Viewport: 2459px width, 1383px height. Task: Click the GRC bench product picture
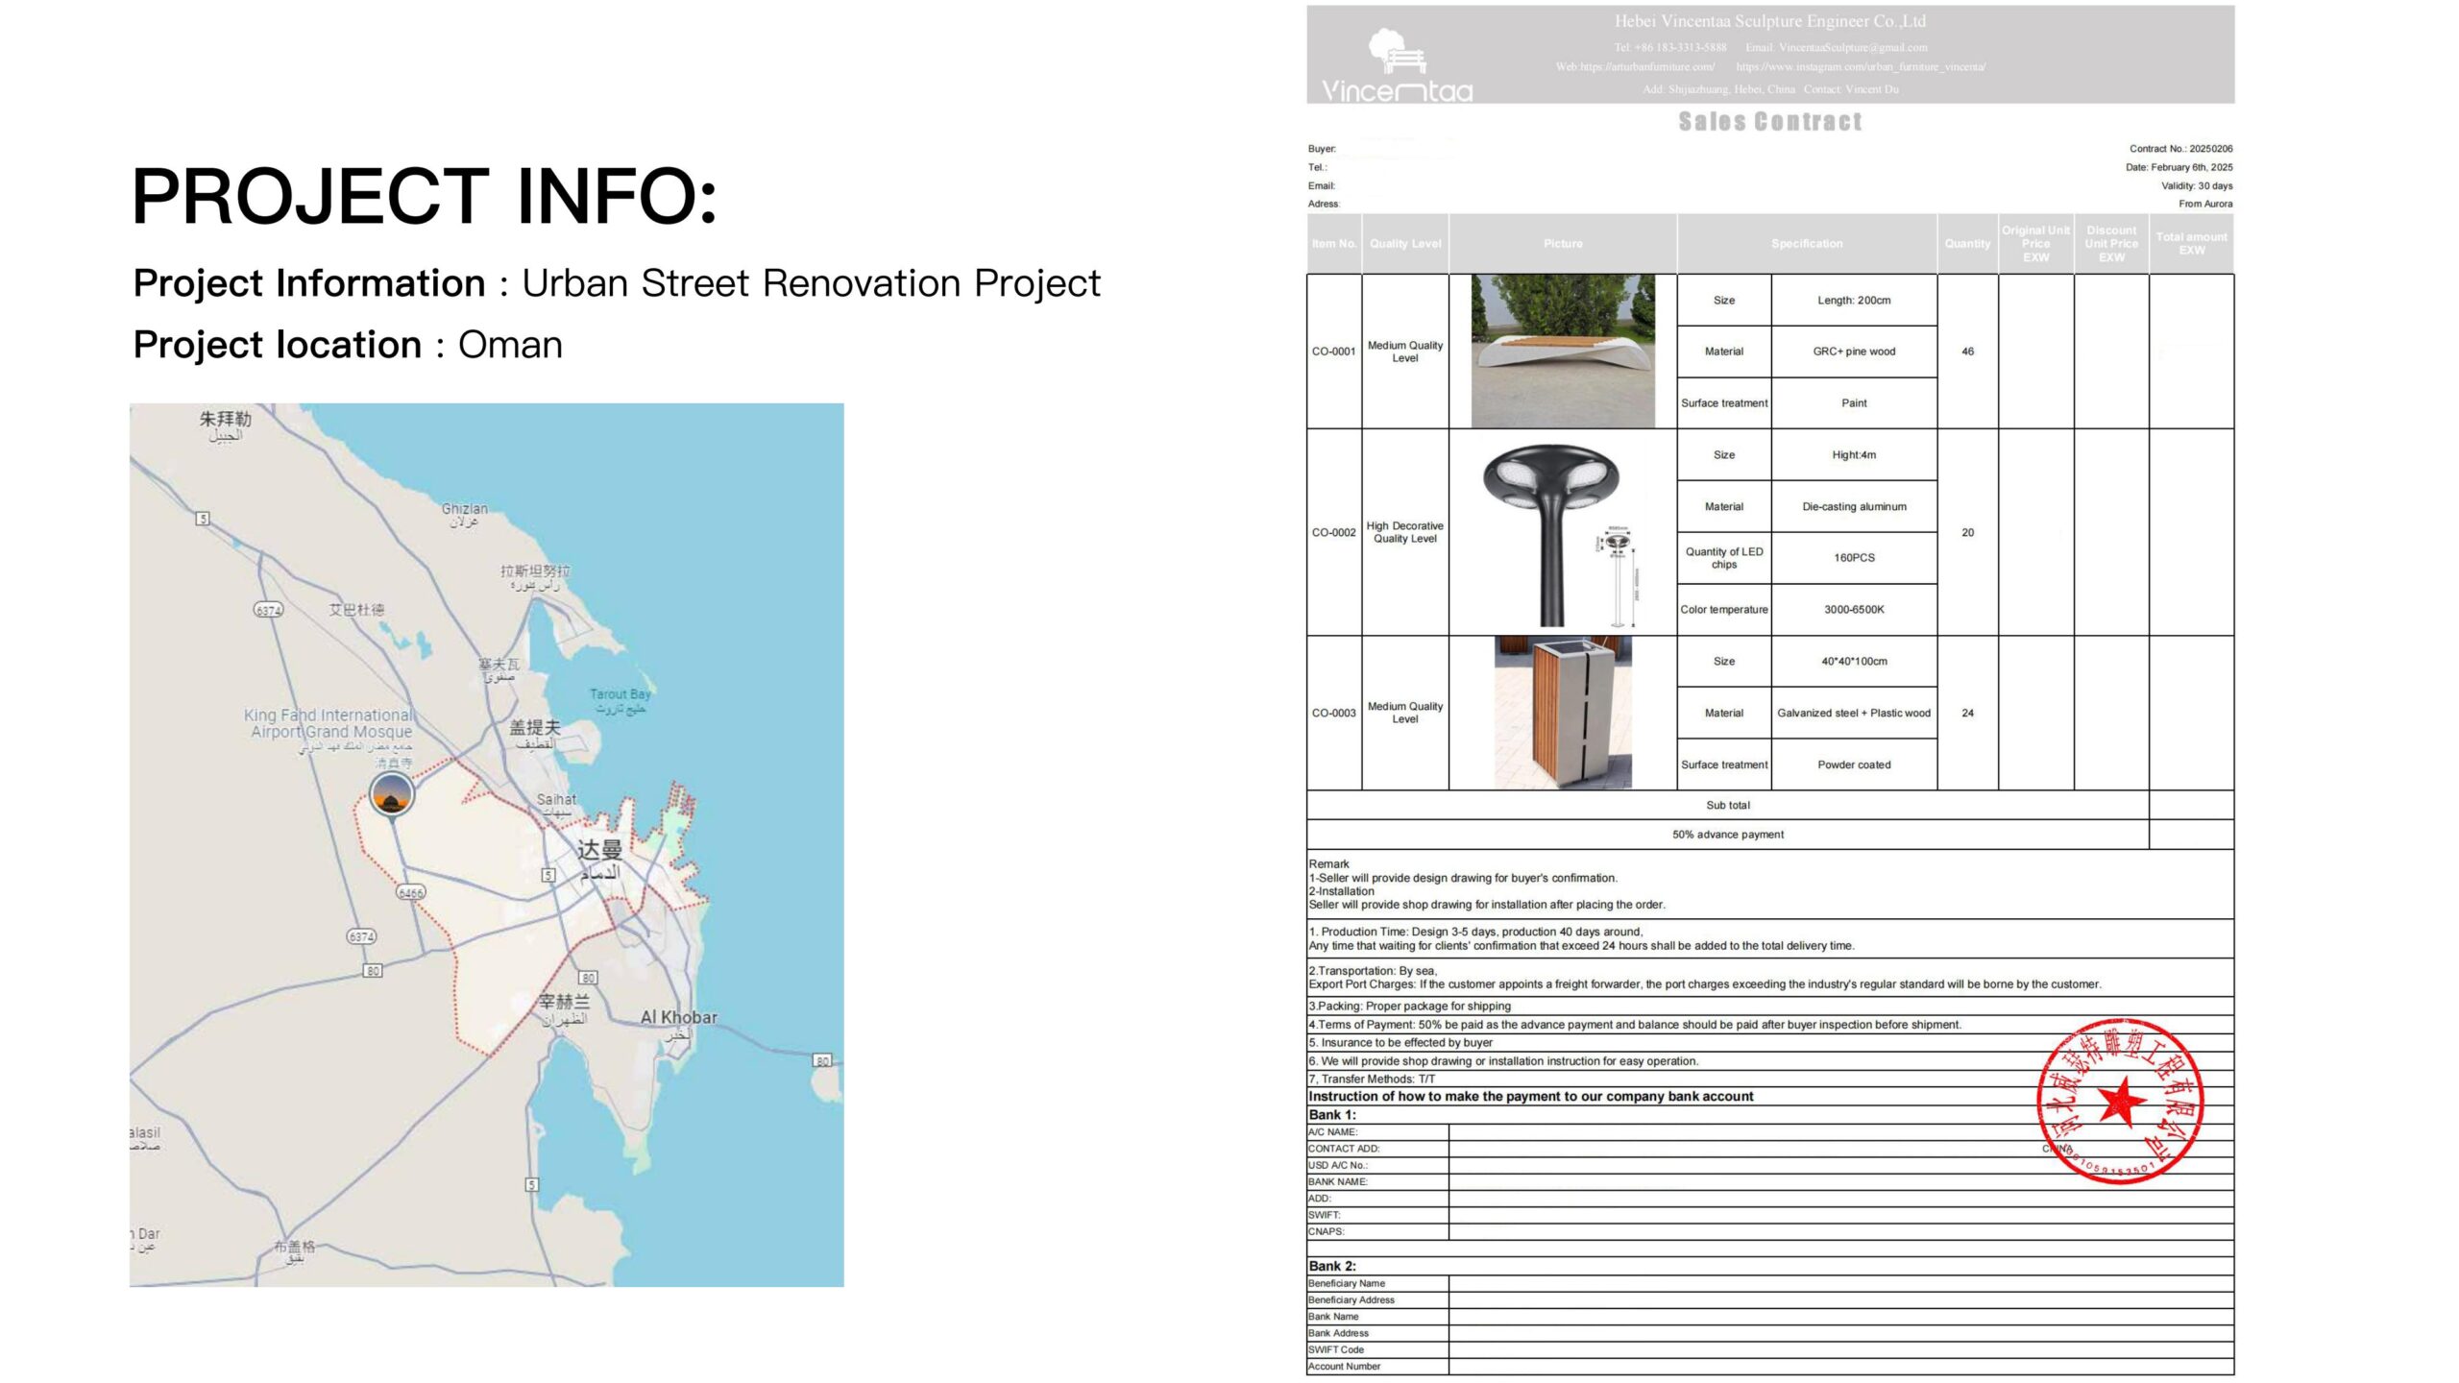[1563, 352]
